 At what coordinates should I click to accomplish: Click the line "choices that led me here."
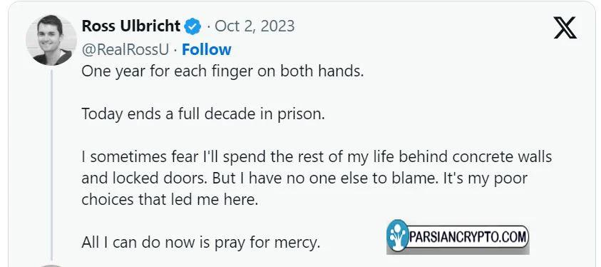click(170, 200)
